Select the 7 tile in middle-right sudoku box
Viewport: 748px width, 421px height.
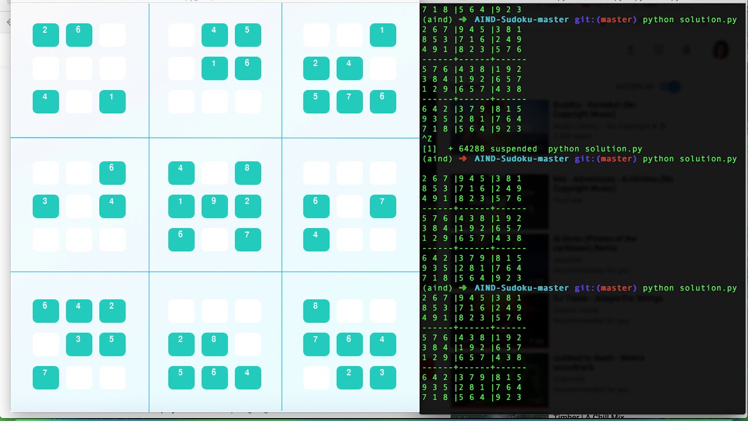(383, 206)
